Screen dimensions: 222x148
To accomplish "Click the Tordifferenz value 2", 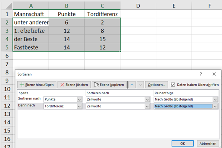I will pyautogui.click(x=102, y=22).
